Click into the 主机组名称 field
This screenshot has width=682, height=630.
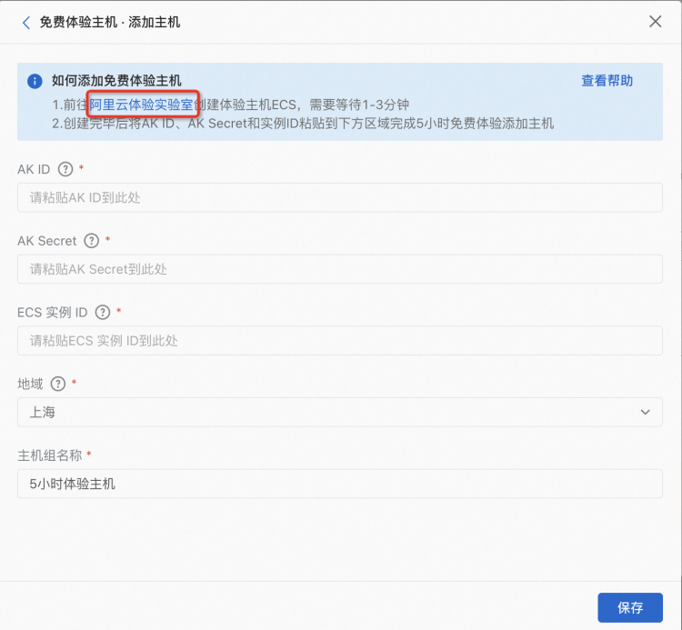pyautogui.click(x=340, y=484)
